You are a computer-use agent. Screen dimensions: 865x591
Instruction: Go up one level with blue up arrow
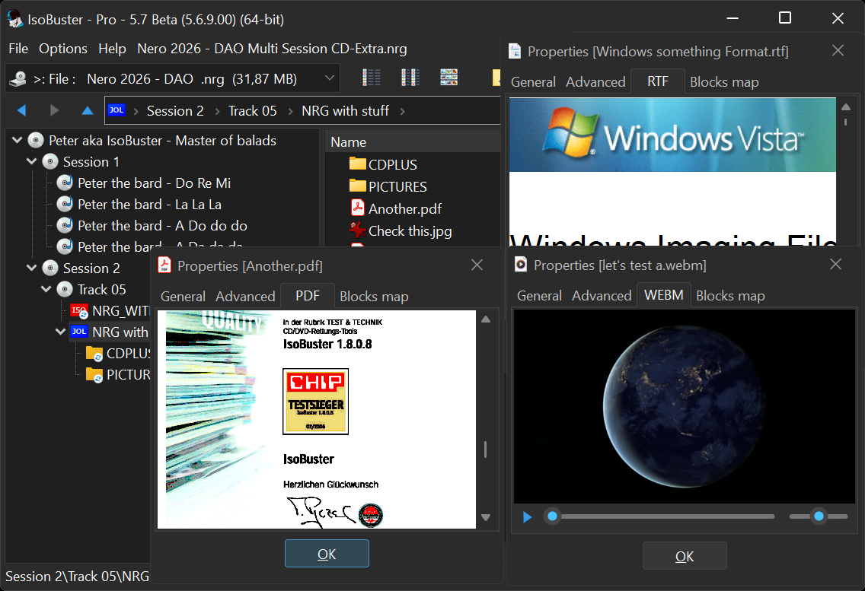tap(88, 111)
